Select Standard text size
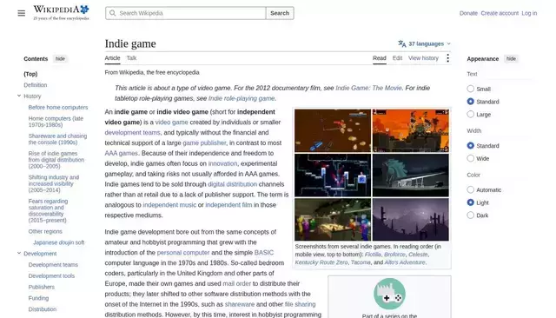This screenshot has height=318, width=556. [x=470, y=102]
